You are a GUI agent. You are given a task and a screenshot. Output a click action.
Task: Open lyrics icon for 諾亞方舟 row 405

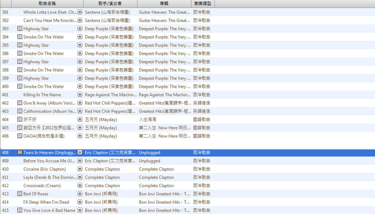(19, 127)
